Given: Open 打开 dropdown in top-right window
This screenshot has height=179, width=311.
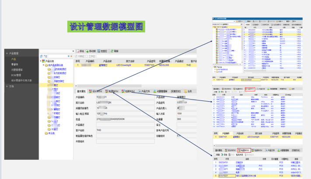Looking at the screenshot, I should pyautogui.click(x=239, y=21).
